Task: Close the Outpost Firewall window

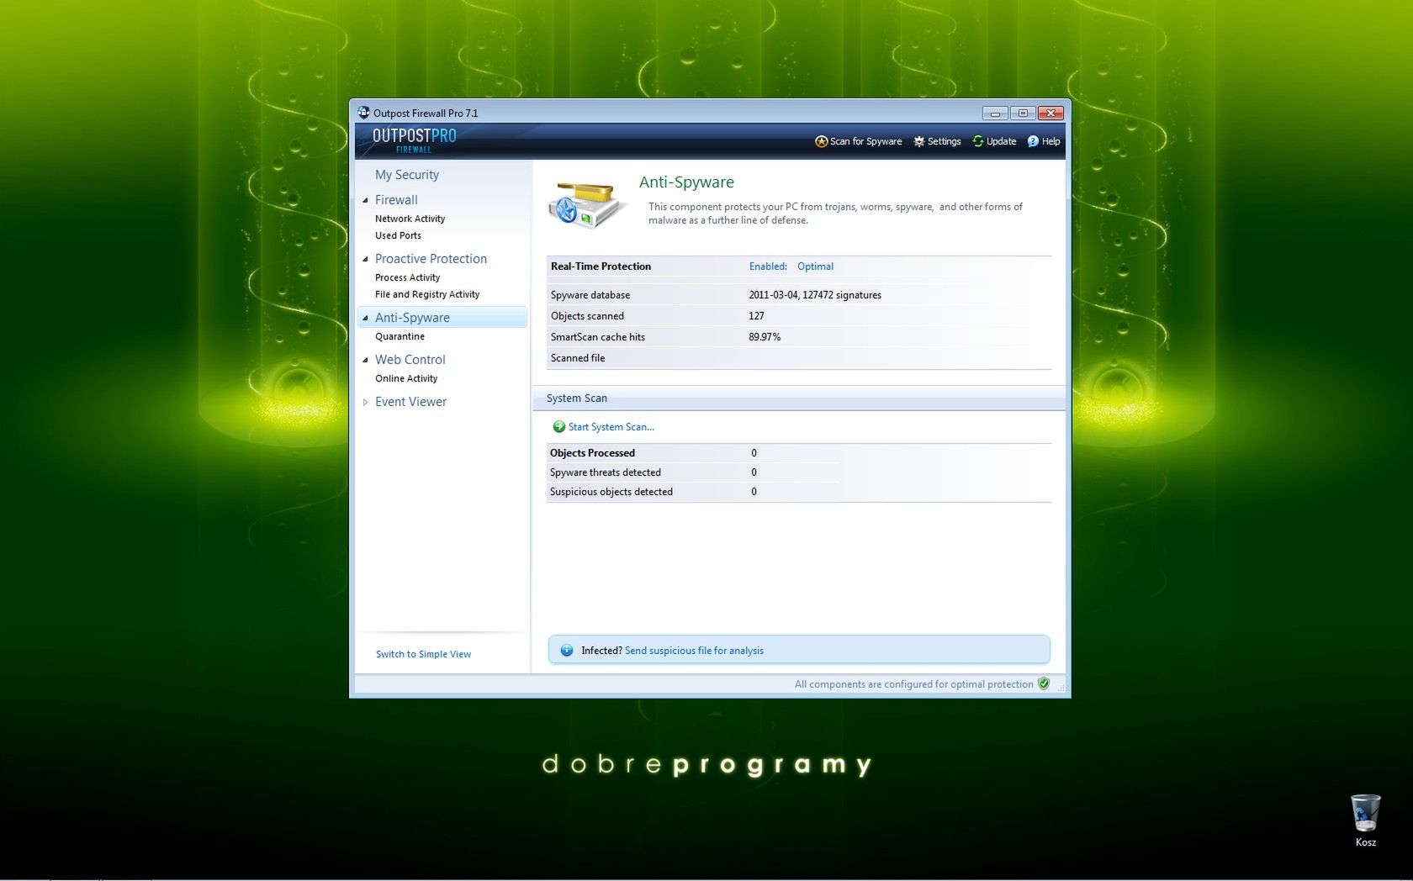Action: click(x=1050, y=113)
